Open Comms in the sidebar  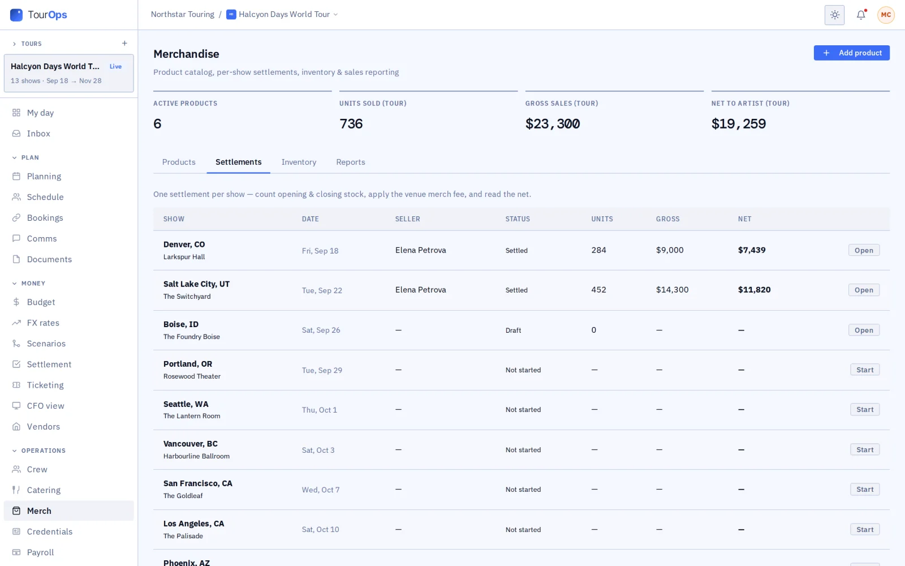pos(68,239)
